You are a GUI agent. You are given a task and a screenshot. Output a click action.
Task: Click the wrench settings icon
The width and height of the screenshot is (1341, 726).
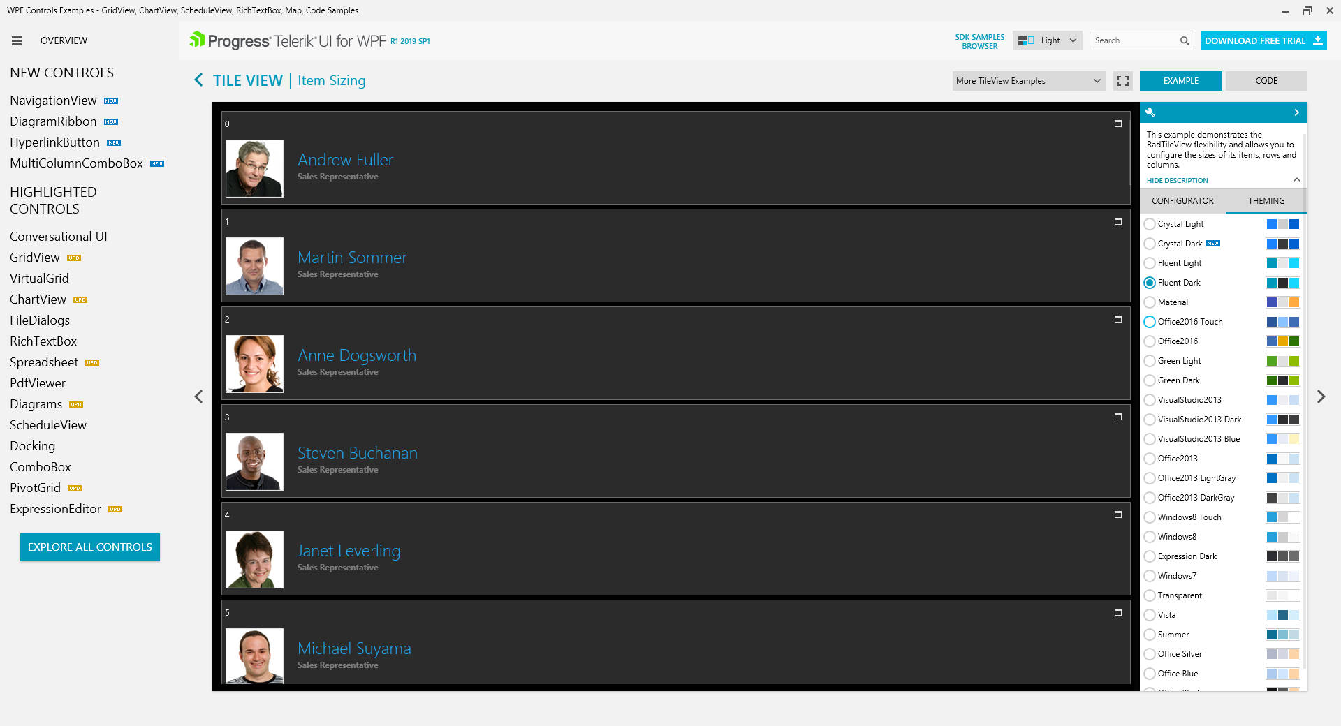pos(1150,112)
